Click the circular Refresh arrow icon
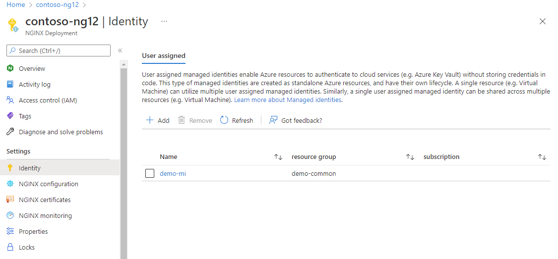 [x=224, y=120]
